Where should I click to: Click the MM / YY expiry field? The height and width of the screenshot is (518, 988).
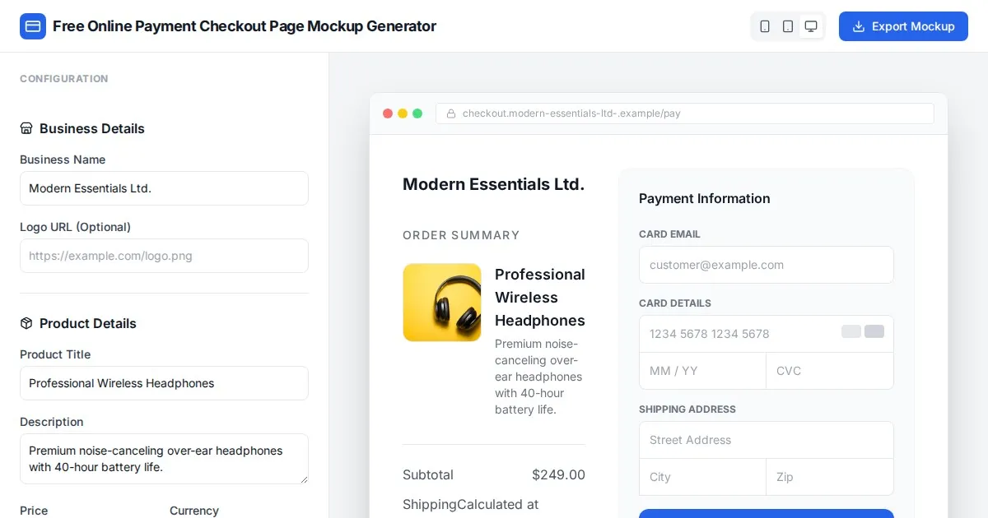pyautogui.click(x=702, y=371)
